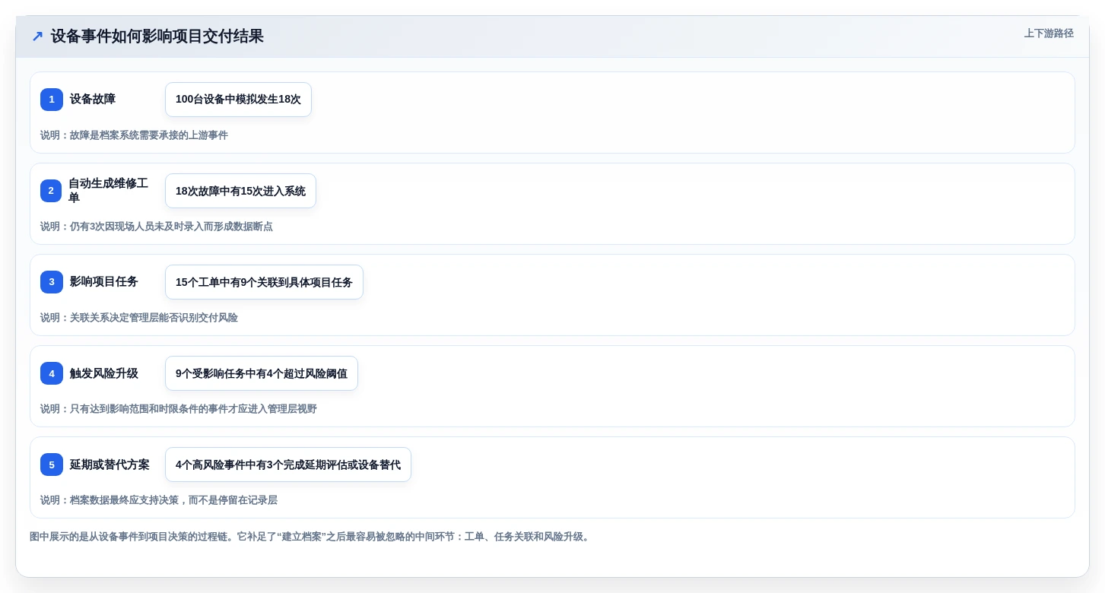
Task: Click the step 3 number badge
Action: (52, 282)
